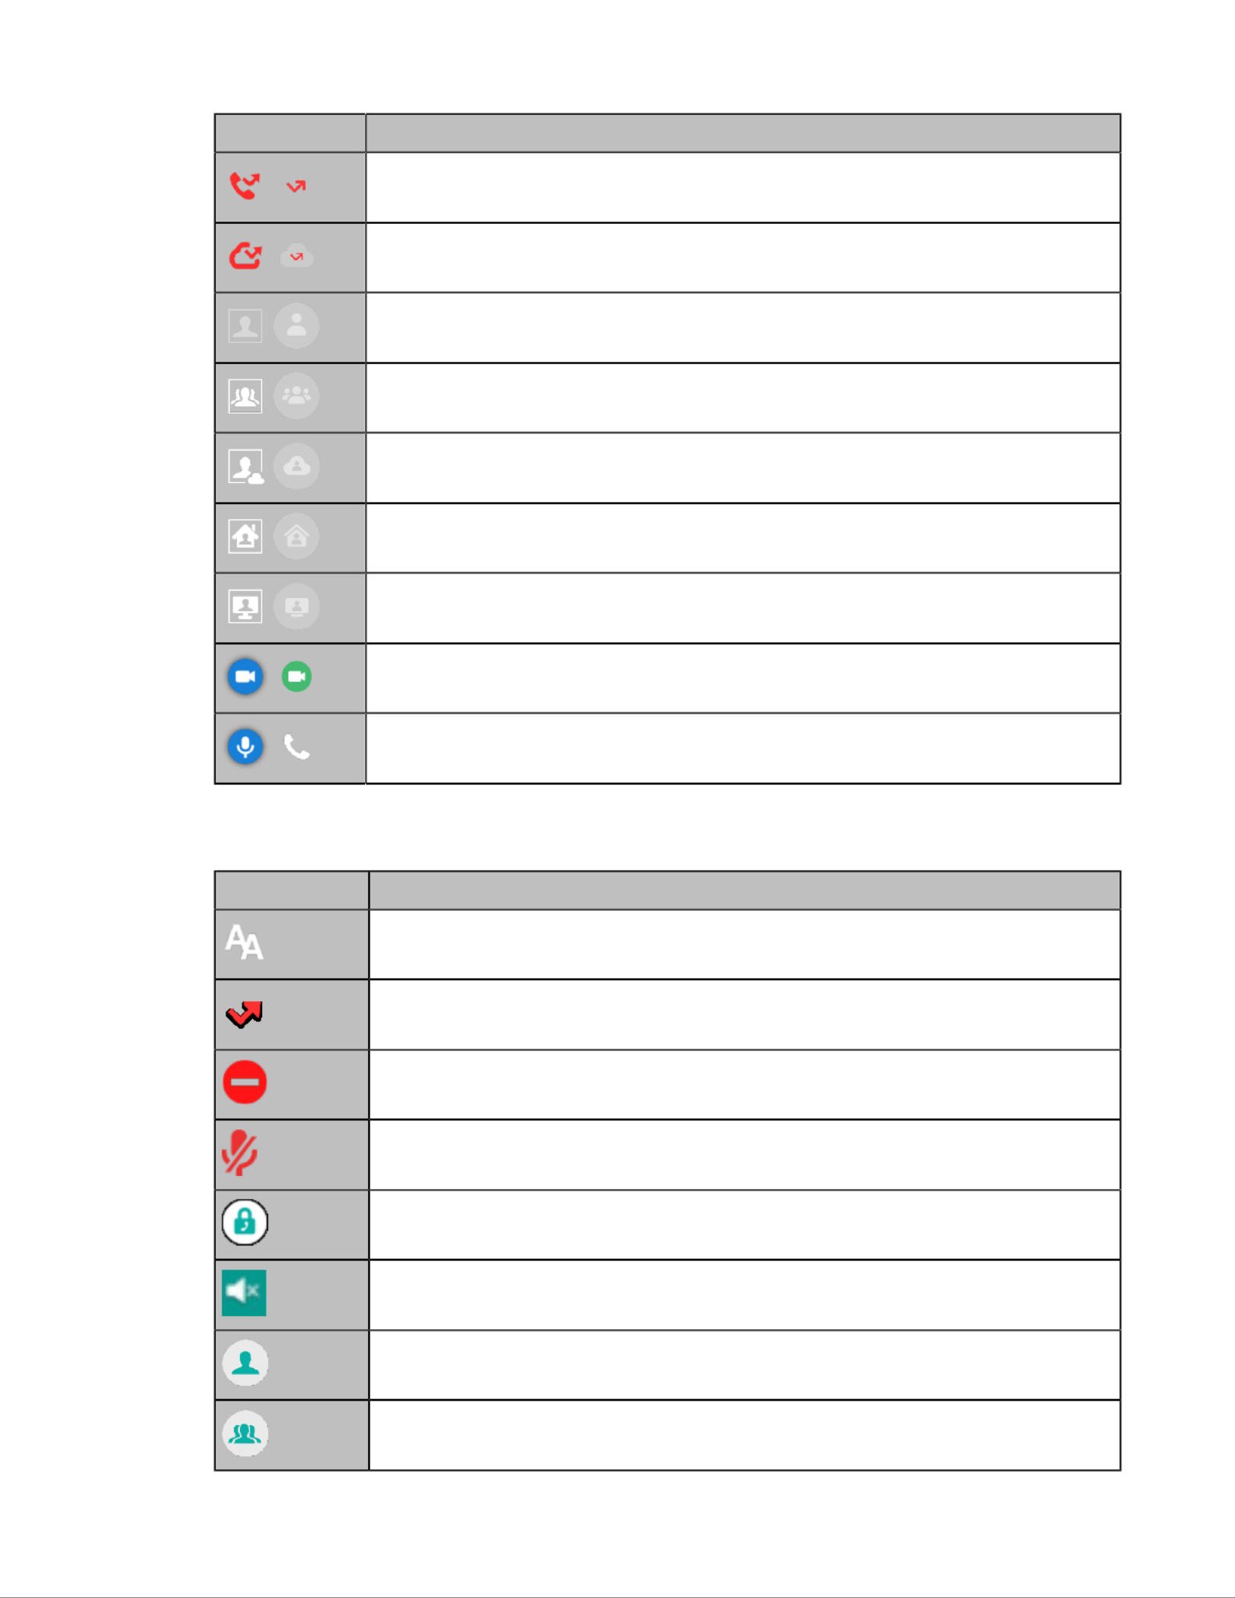The height and width of the screenshot is (1598, 1235).
Task: Click the red missed cloud call icon
Action: (x=245, y=256)
